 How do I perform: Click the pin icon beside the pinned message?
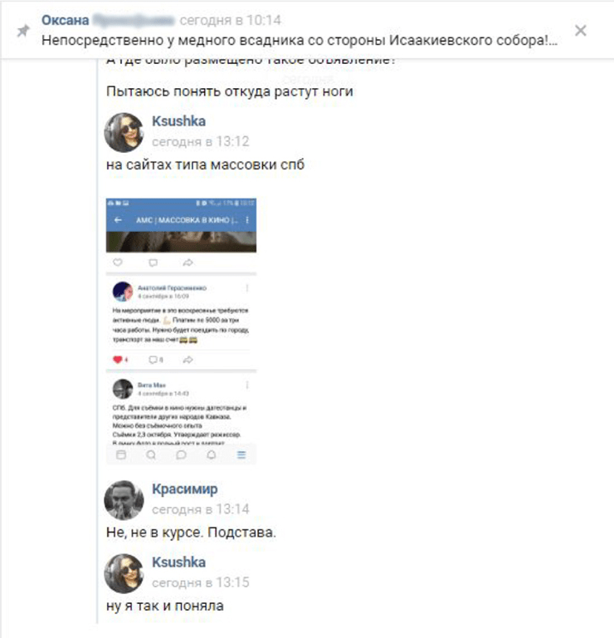pyautogui.click(x=23, y=31)
